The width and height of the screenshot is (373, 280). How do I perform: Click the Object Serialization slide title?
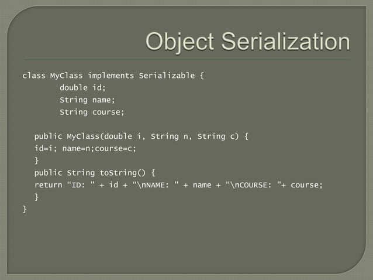[x=248, y=42]
